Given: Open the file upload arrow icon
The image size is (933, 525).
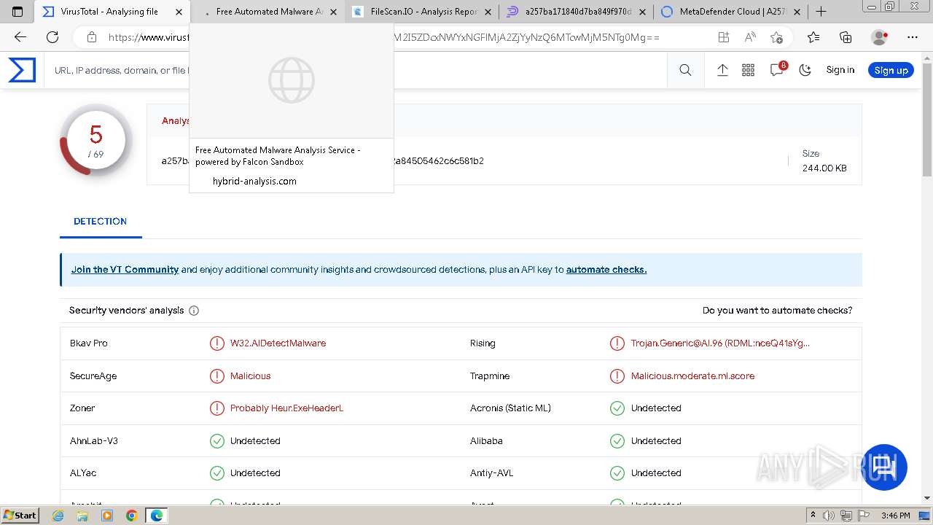Looking at the screenshot, I should click(722, 70).
